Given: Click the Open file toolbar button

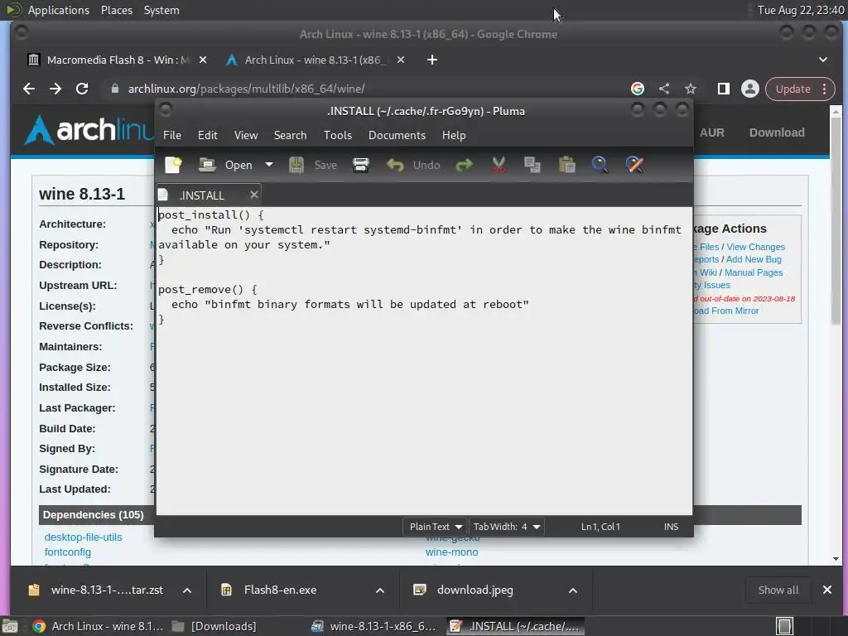Looking at the screenshot, I should tap(225, 165).
